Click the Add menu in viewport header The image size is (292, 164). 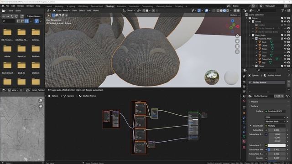[x=89, y=10]
